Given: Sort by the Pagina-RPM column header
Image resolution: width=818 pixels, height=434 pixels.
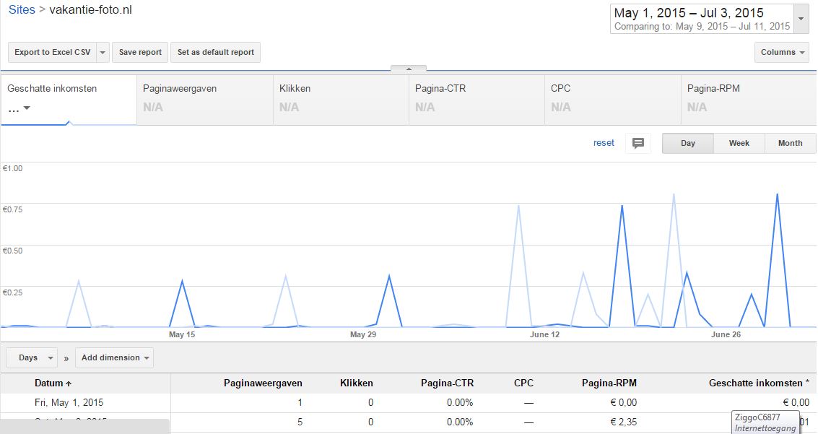Looking at the screenshot, I should coord(609,383).
